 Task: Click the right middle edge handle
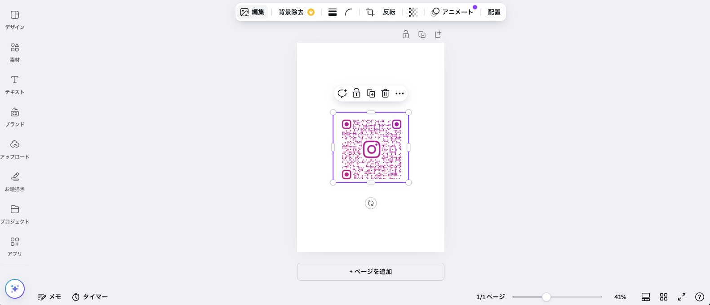408,148
